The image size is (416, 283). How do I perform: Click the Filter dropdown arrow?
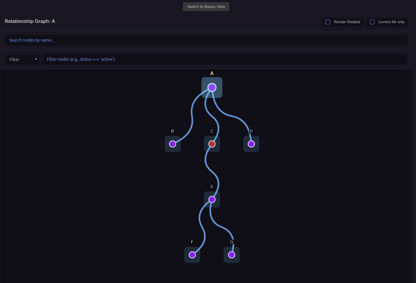coord(36,59)
